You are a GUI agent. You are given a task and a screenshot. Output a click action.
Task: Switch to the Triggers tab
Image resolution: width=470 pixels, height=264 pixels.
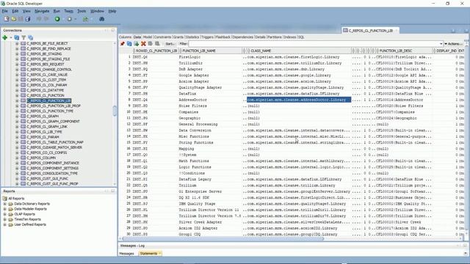click(207, 37)
